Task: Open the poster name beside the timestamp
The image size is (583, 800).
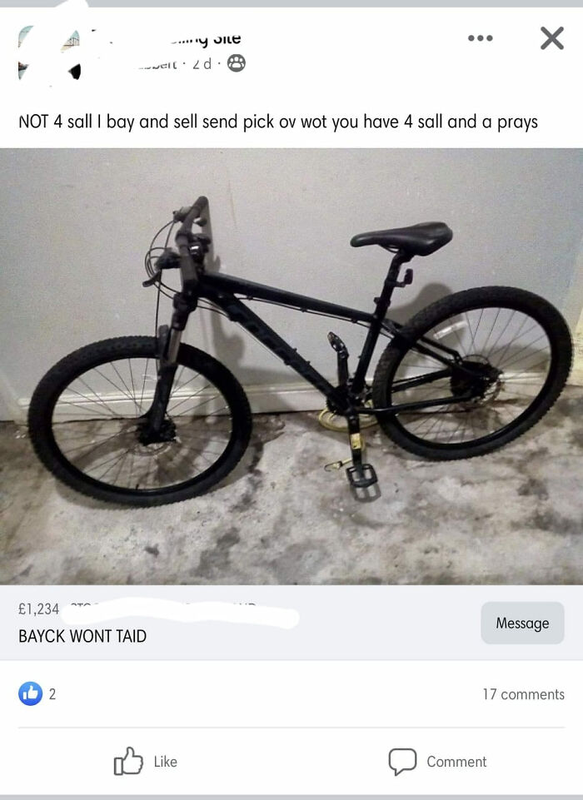Action: pos(157,65)
